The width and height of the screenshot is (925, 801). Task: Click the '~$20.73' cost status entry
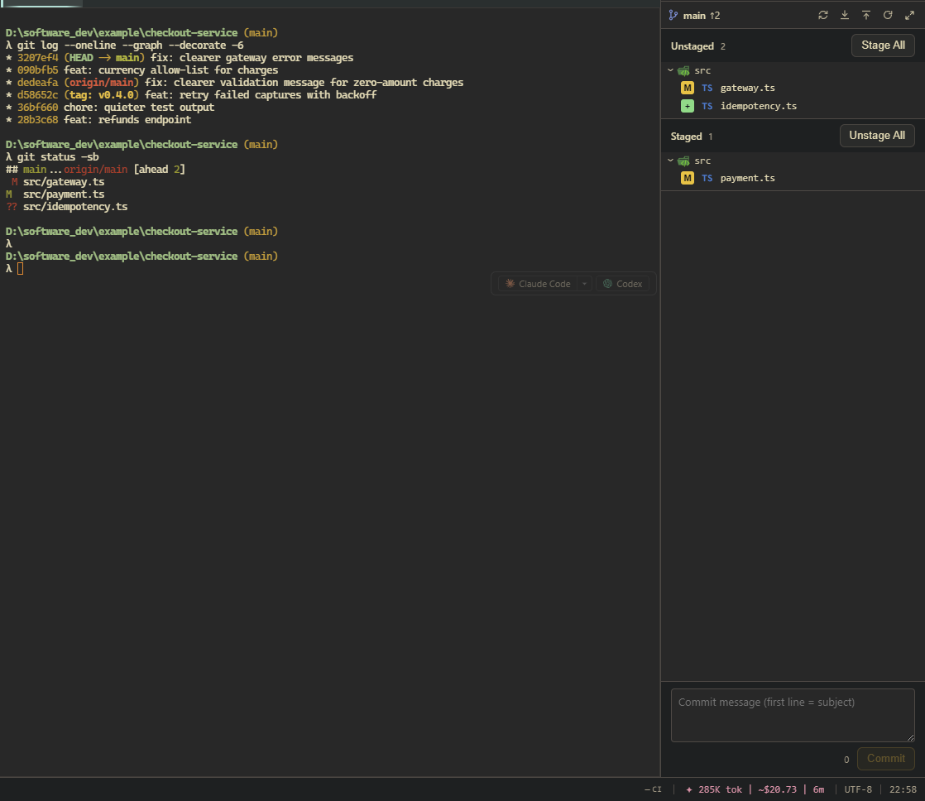(x=778, y=789)
